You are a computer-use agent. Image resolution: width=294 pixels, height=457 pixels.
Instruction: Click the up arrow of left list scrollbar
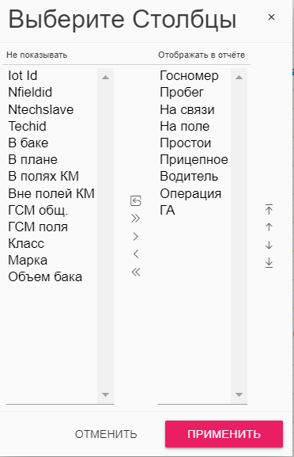point(106,78)
